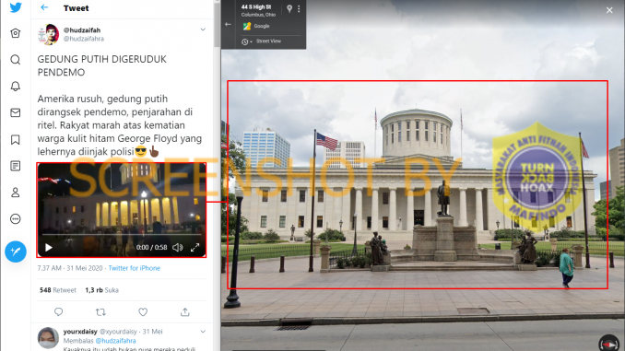Open Street View three-dot menu
The height and width of the screenshot is (351, 625).
pos(299,8)
